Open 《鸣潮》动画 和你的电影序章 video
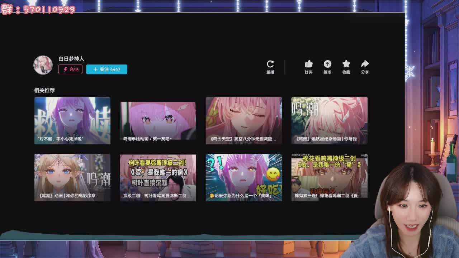Screen dimensions: 459x258 [x=72, y=177]
